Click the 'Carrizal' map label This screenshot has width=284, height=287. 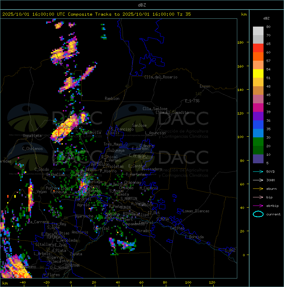(101, 228)
